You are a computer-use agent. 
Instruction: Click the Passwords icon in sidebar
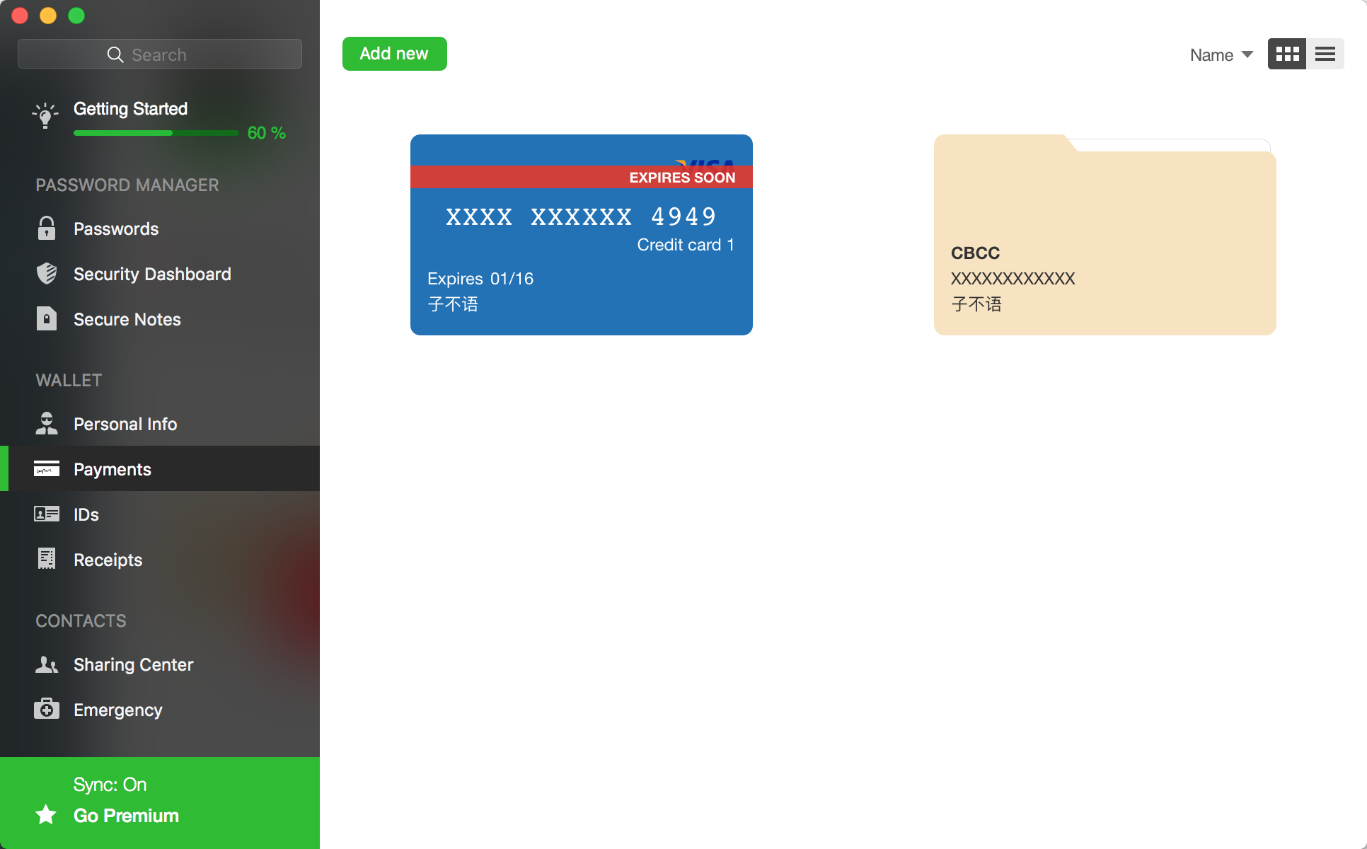pyautogui.click(x=46, y=228)
